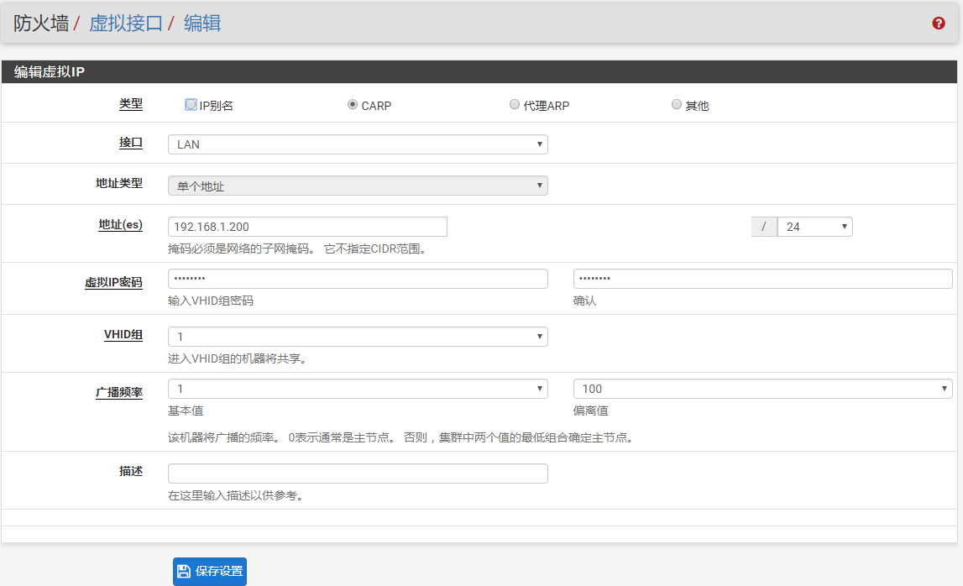Click the 确认 password confirmation field

point(763,279)
